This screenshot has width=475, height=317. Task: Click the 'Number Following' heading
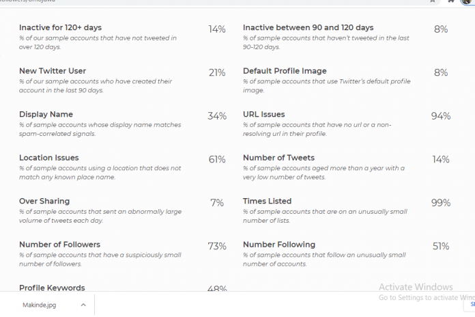click(x=278, y=245)
